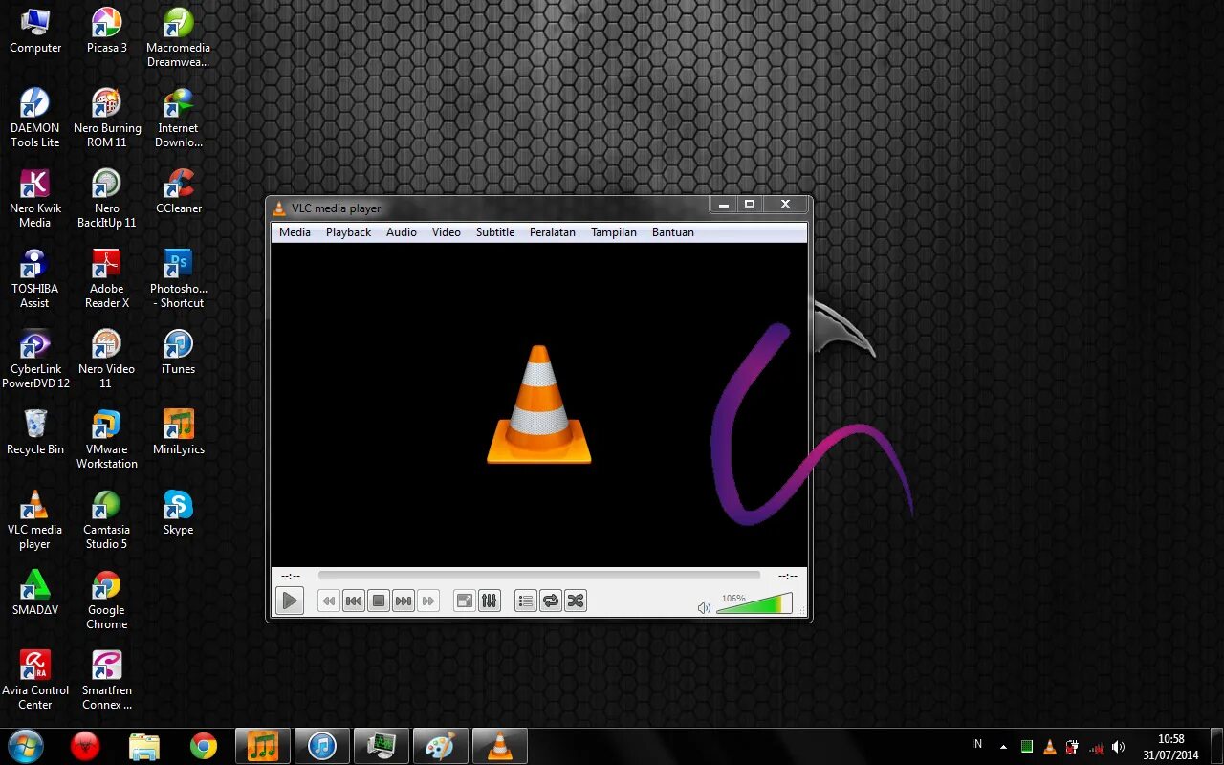
Task: Open the Audio menu
Action: 402,232
